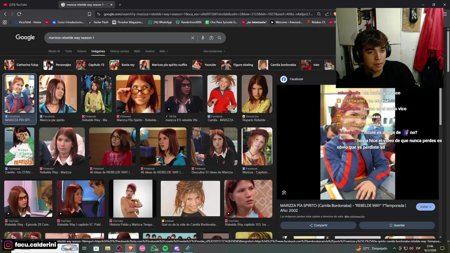Open Spotify from the taskbar
450x253 pixels.
pos(165,248)
